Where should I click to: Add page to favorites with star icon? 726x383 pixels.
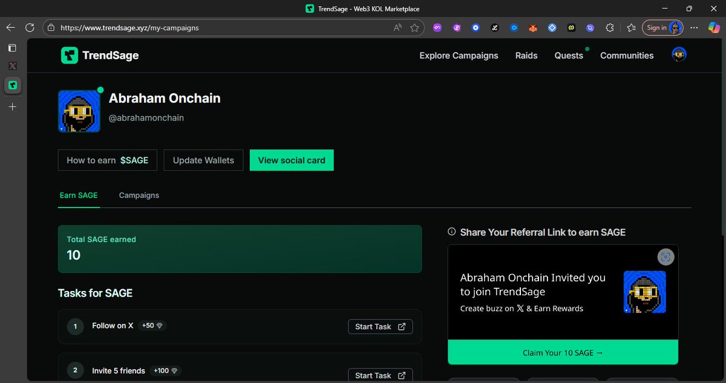click(x=414, y=28)
